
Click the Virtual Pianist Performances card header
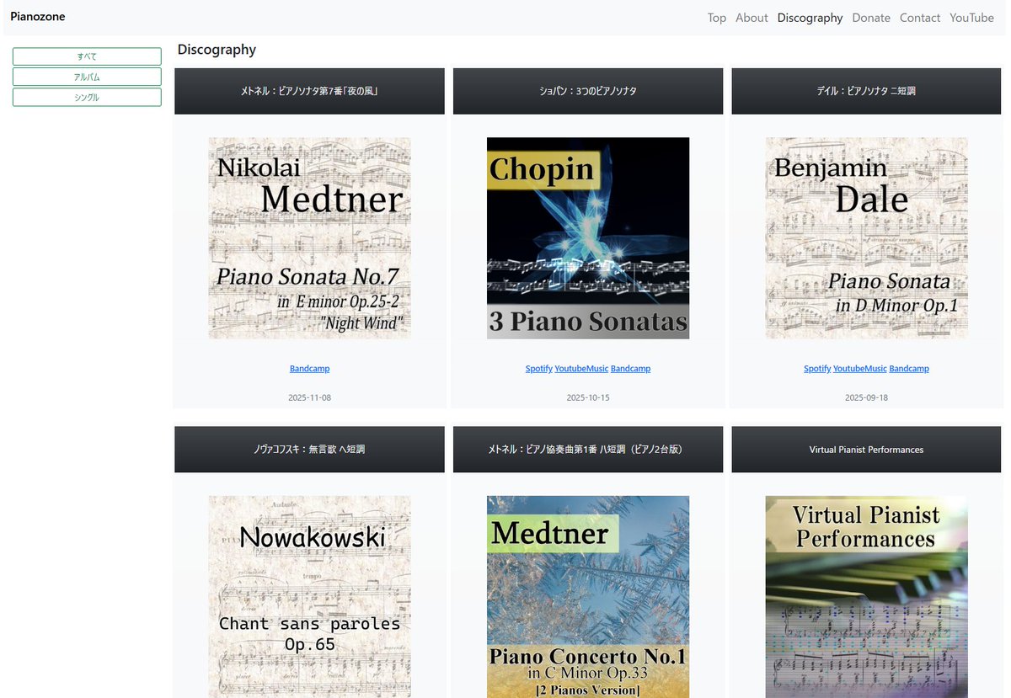(x=866, y=450)
